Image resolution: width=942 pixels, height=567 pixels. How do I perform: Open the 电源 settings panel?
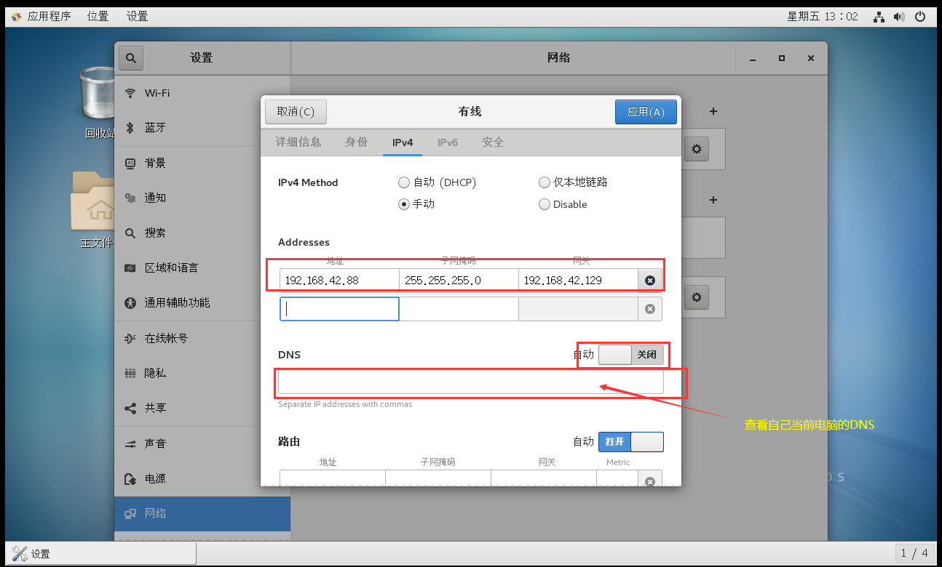[202, 478]
